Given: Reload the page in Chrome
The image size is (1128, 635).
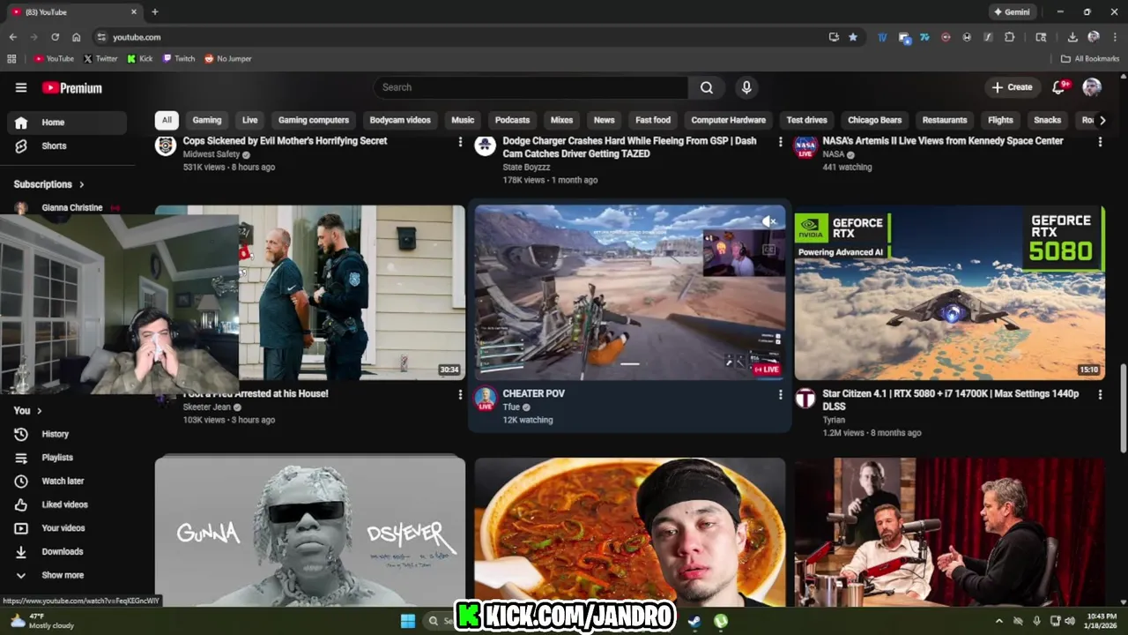Looking at the screenshot, I should coord(55,37).
